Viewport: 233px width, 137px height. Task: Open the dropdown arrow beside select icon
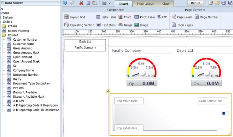pos(110,3)
